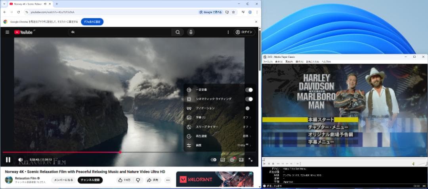Open Chrome profile avatar
The height and width of the screenshot is (189, 428).
(x=250, y=12)
